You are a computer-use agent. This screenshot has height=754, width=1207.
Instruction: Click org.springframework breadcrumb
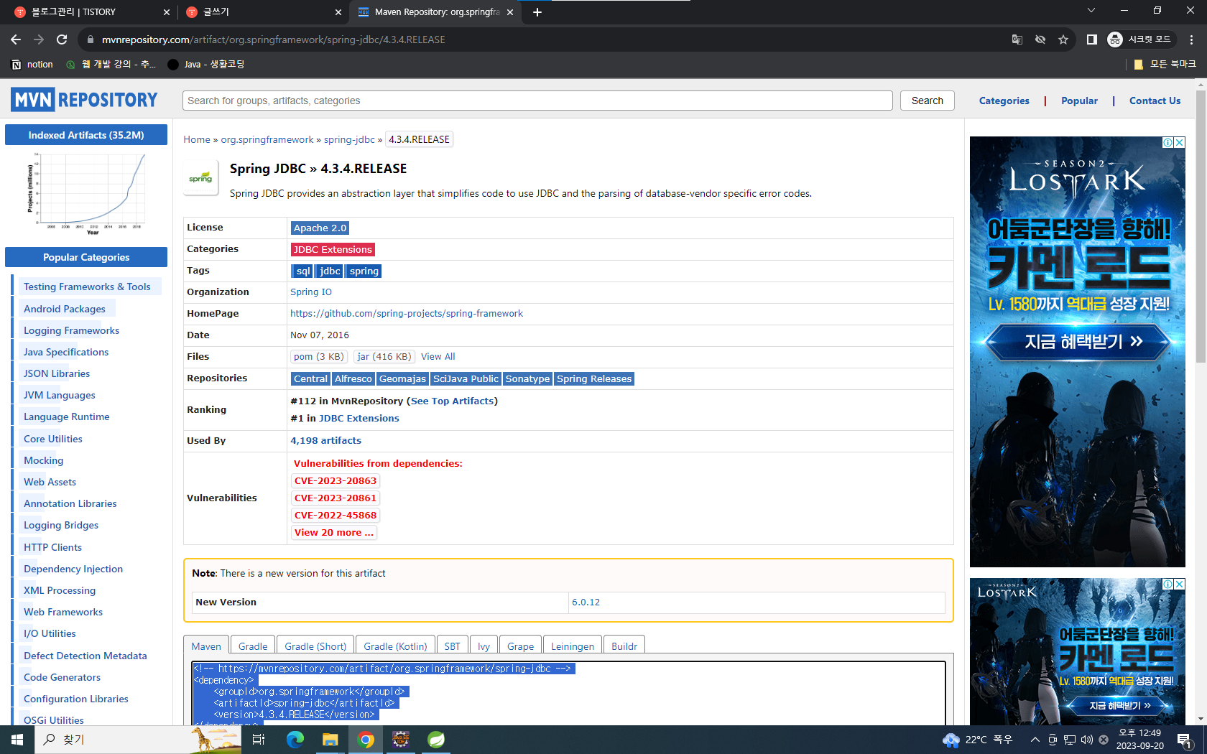[x=267, y=139]
